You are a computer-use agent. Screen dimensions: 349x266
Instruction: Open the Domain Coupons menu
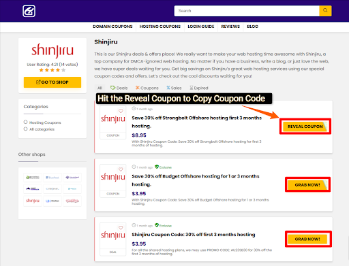click(x=112, y=27)
